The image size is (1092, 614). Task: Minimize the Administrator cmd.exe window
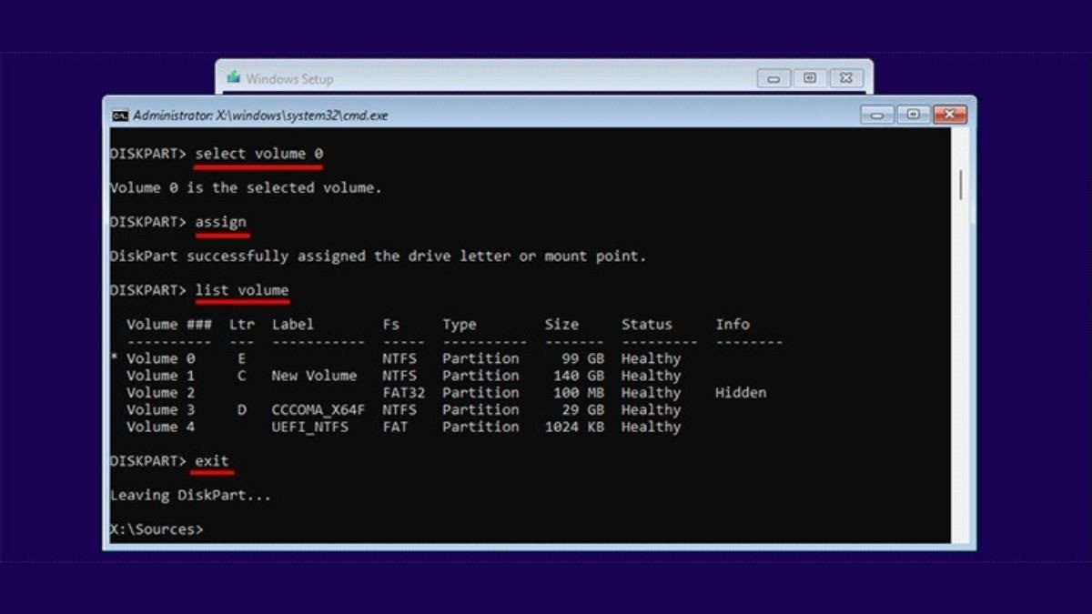tap(877, 115)
